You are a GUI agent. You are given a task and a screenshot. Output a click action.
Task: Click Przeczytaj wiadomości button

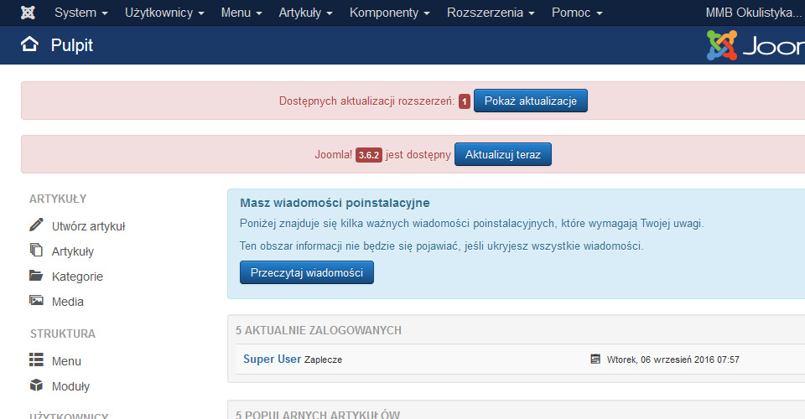(x=307, y=272)
